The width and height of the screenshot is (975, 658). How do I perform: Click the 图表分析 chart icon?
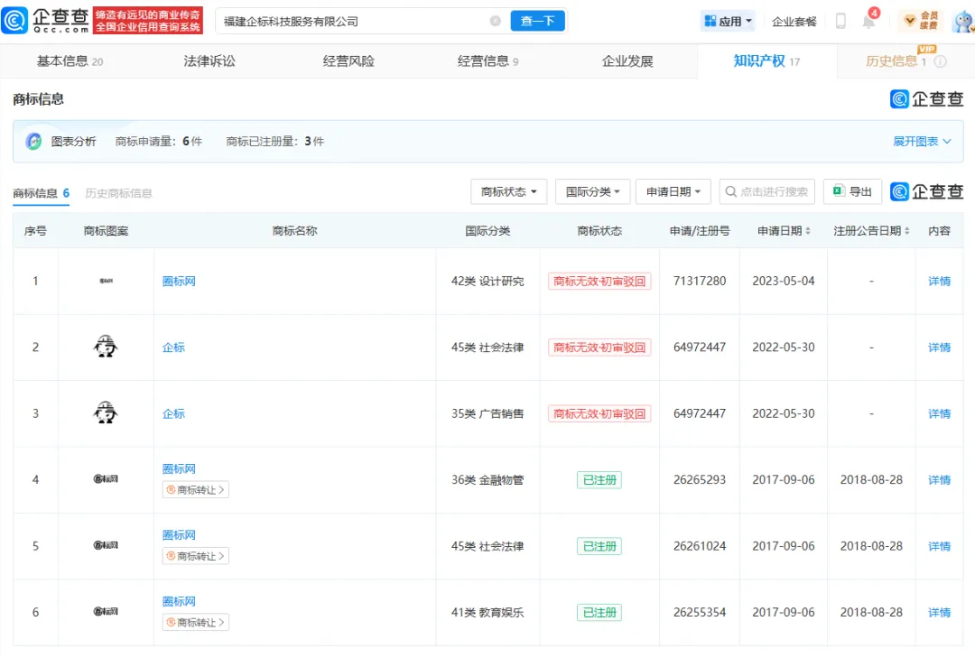33,141
